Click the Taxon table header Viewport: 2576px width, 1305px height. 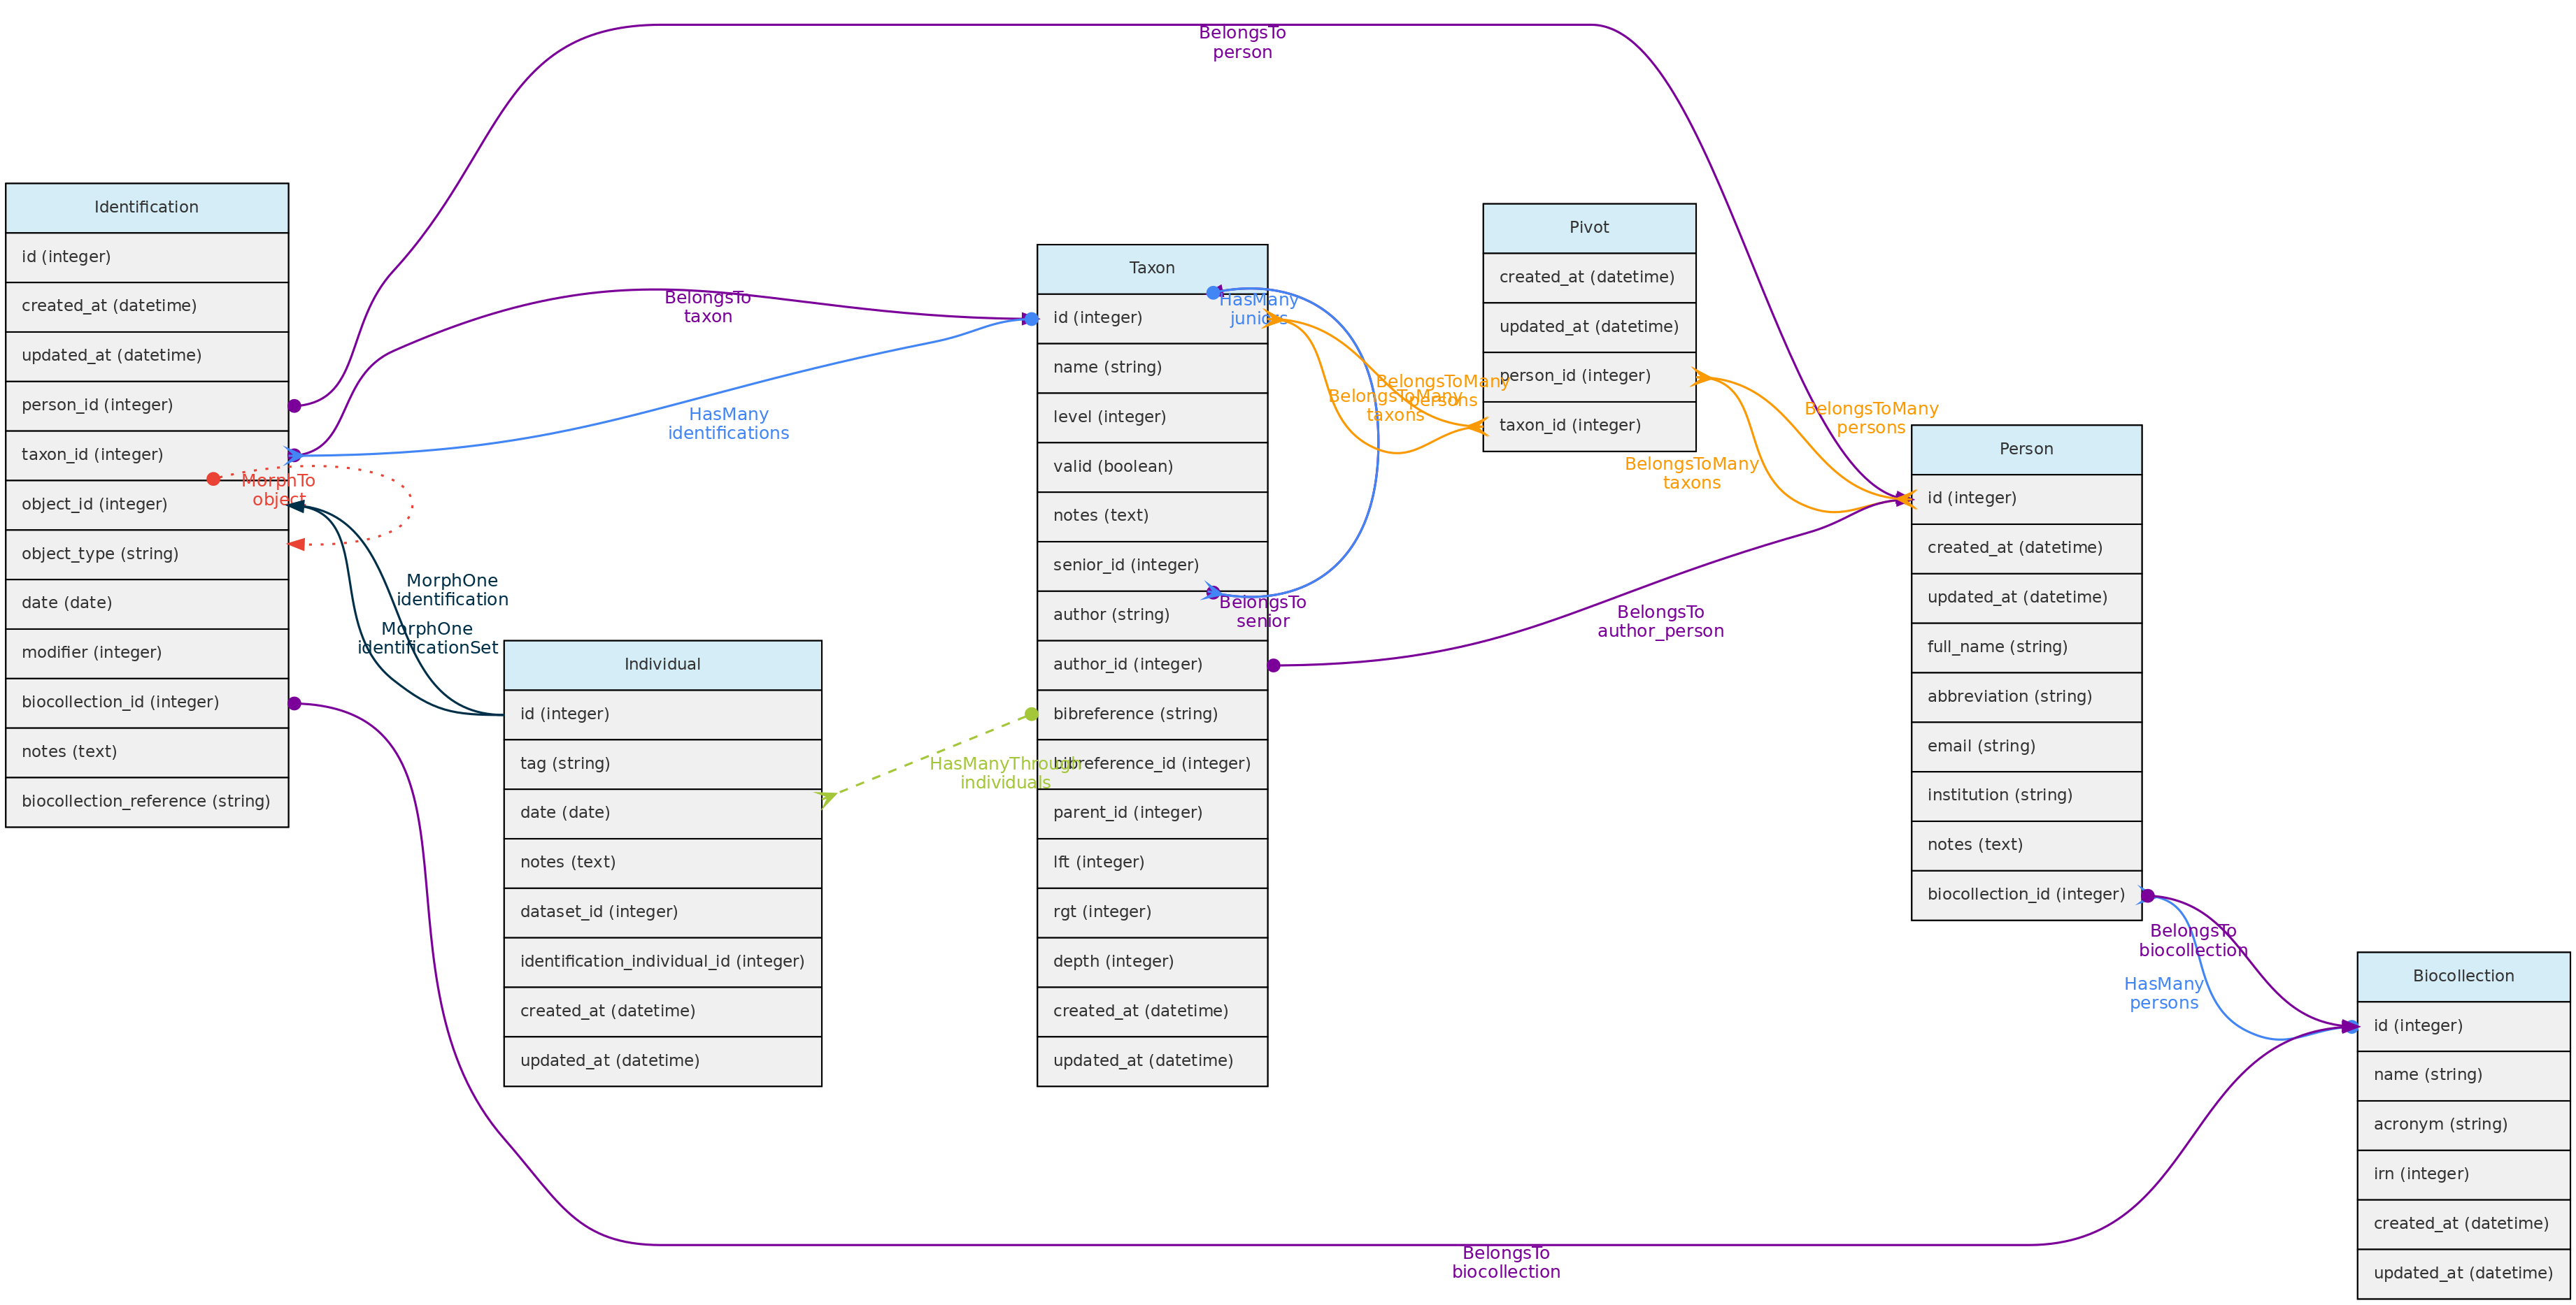click(x=1151, y=269)
